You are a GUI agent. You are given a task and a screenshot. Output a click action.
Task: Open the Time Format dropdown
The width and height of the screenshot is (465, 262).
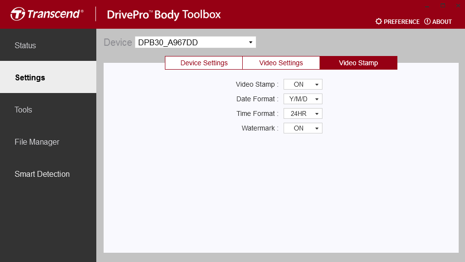point(303,113)
